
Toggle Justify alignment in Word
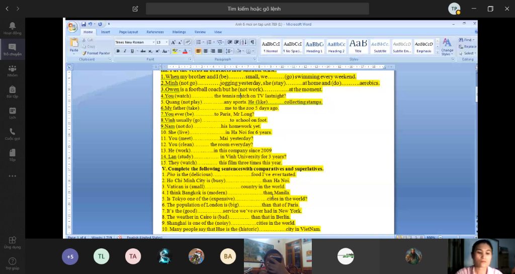220,51
